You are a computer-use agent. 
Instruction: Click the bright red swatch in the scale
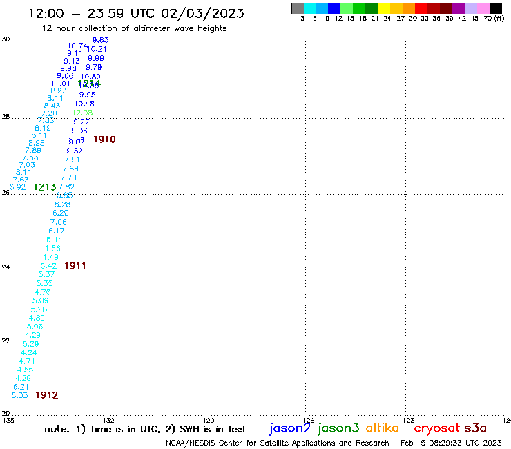pyautogui.click(x=421, y=8)
